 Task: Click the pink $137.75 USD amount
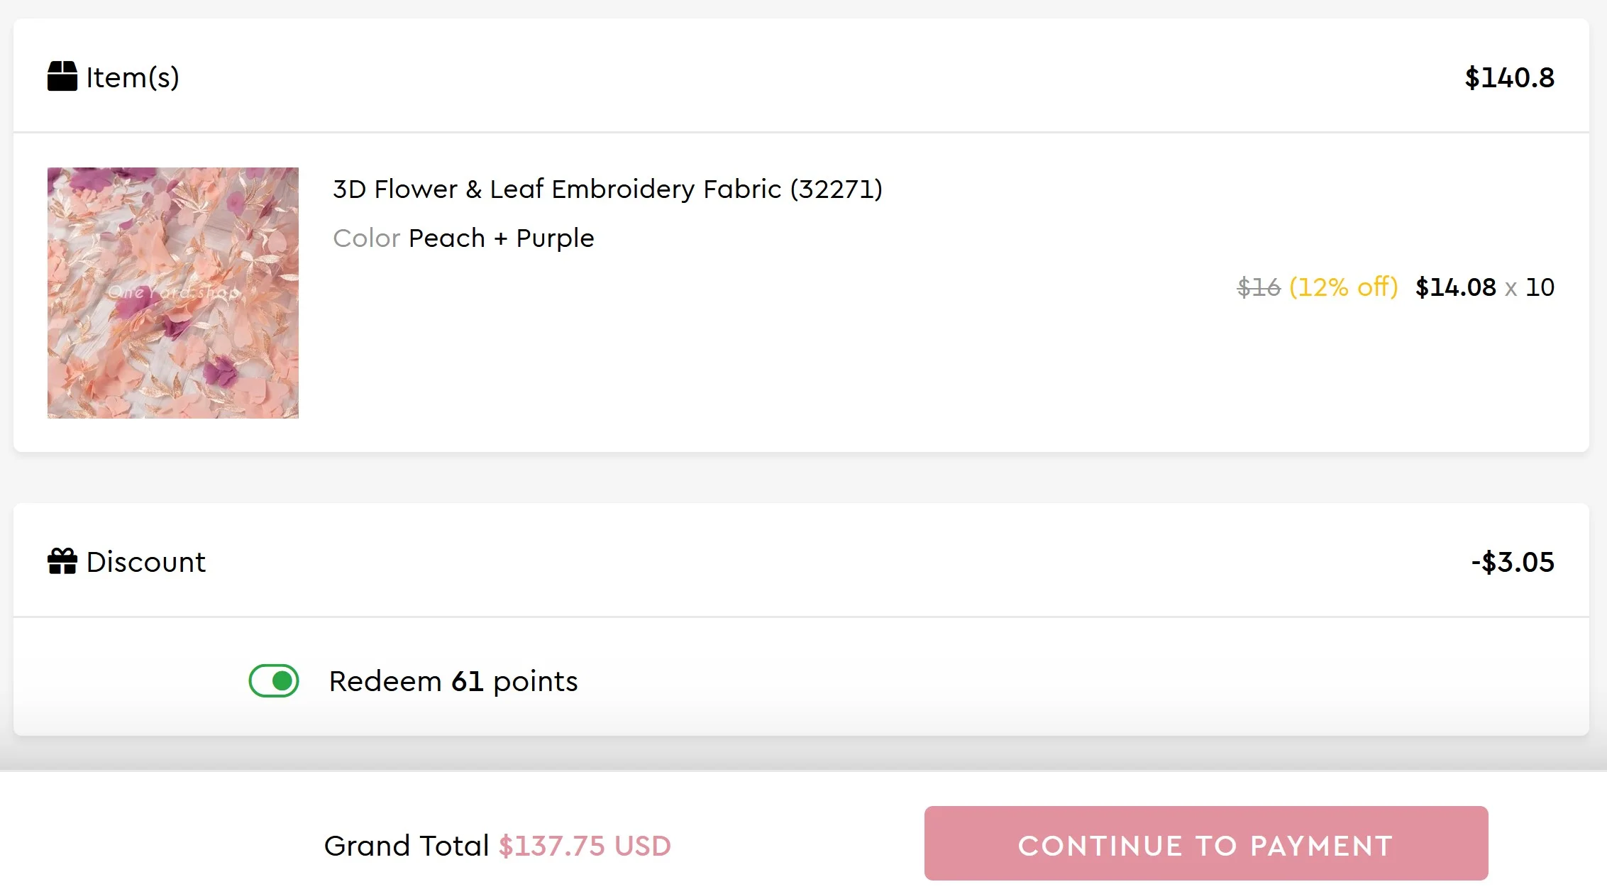pos(585,846)
